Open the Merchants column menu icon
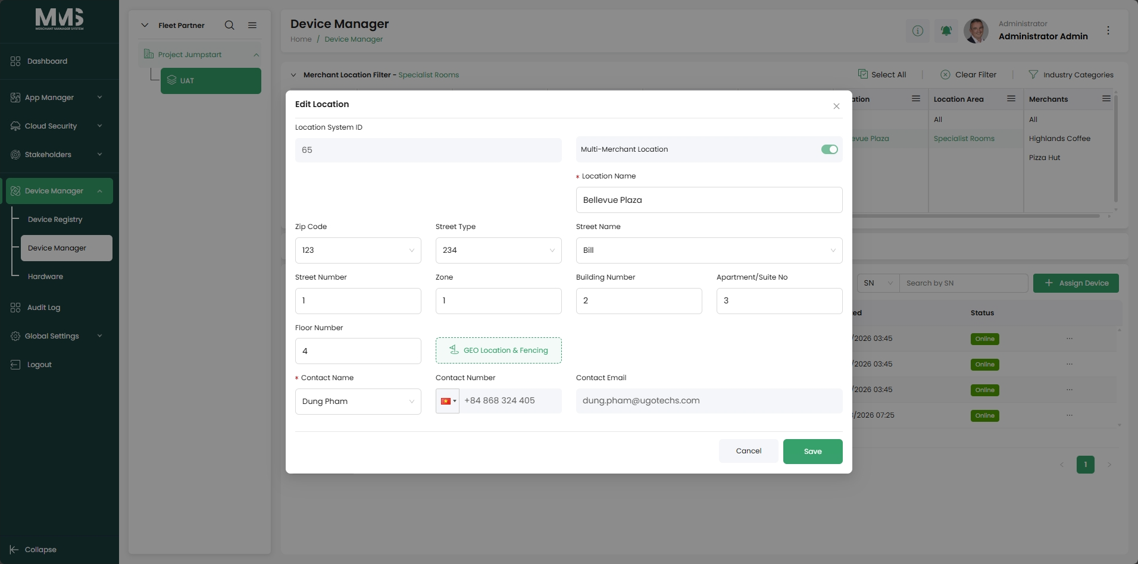The image size is (1138, 564). click(x=1106, y=99)
